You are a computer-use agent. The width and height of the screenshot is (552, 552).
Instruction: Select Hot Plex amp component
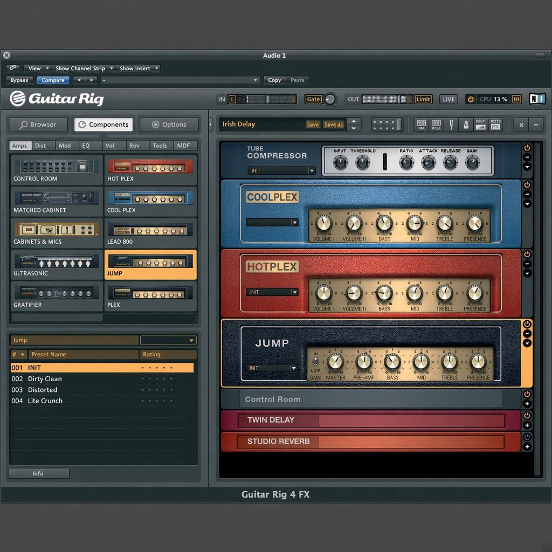point(150,170)
